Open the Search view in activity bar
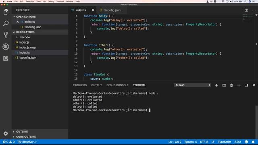This screenshot has width=258, height=145. tap(6, 23)
